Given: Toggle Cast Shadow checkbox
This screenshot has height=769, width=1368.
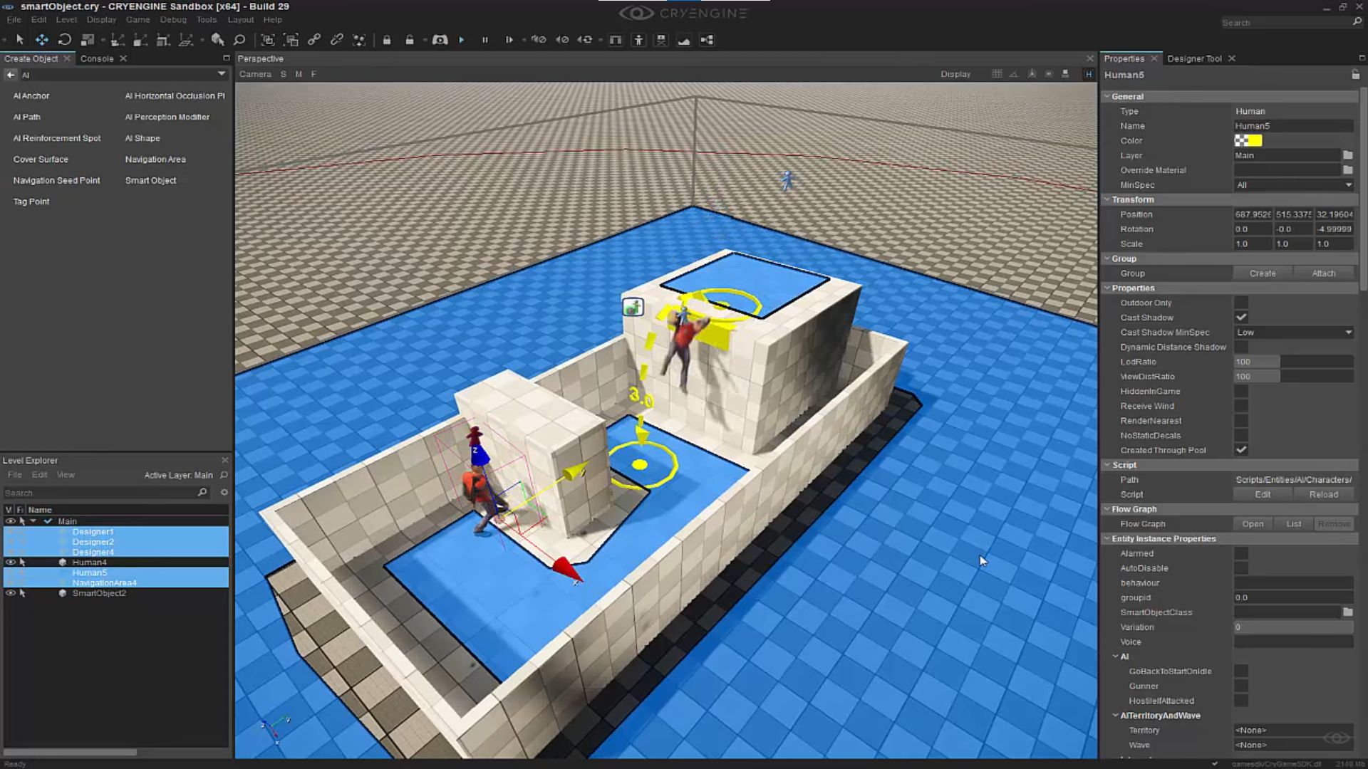Looking at the screenshot, I should tap(1241, 318).
